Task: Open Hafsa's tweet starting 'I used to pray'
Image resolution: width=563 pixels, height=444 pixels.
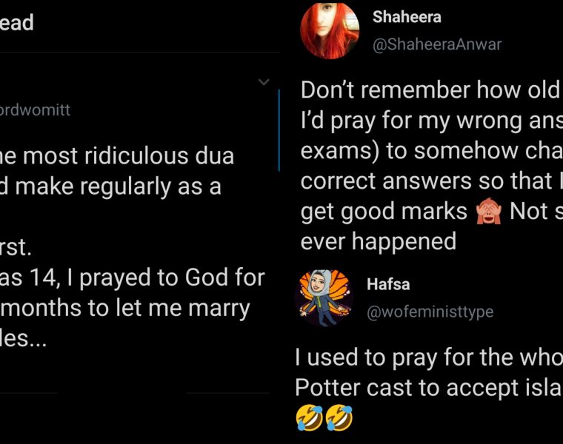Action: (x=428, y=358)
